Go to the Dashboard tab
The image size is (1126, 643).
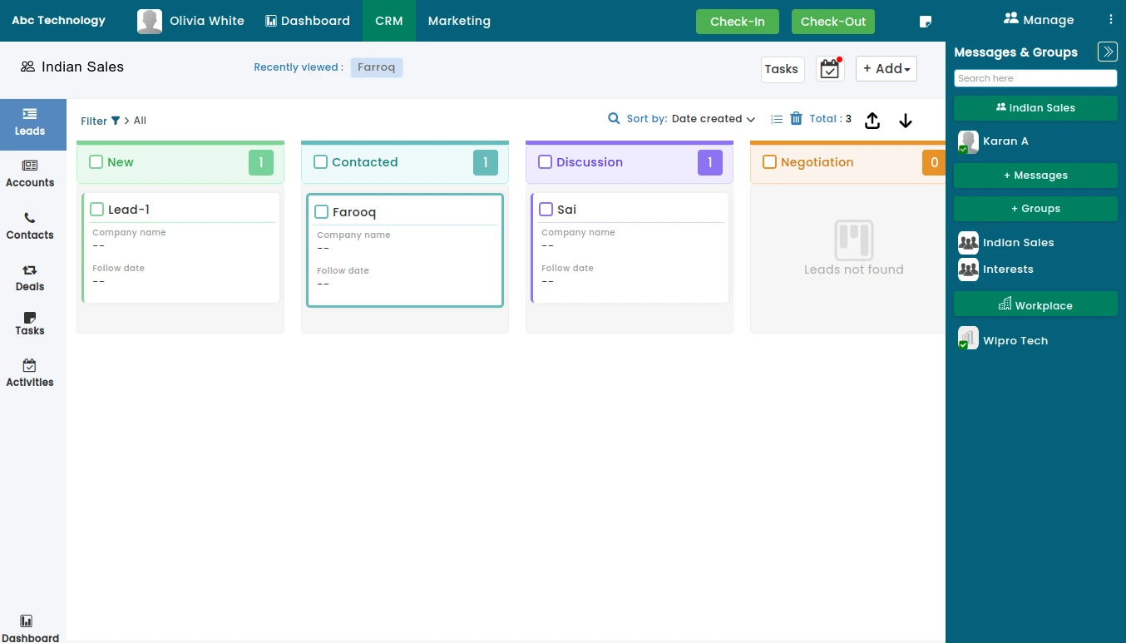point(308,21)
